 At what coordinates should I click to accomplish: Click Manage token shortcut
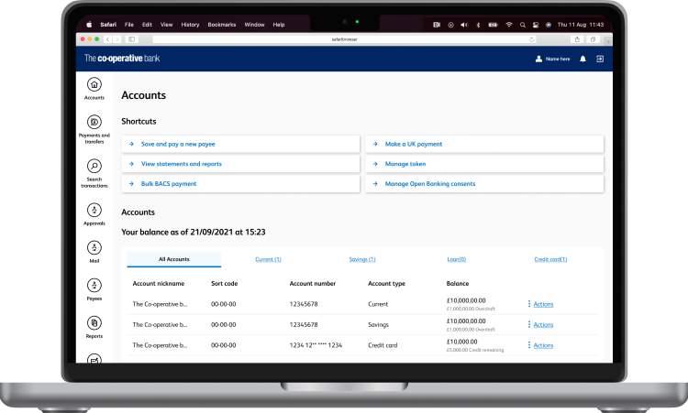point(485,164)
